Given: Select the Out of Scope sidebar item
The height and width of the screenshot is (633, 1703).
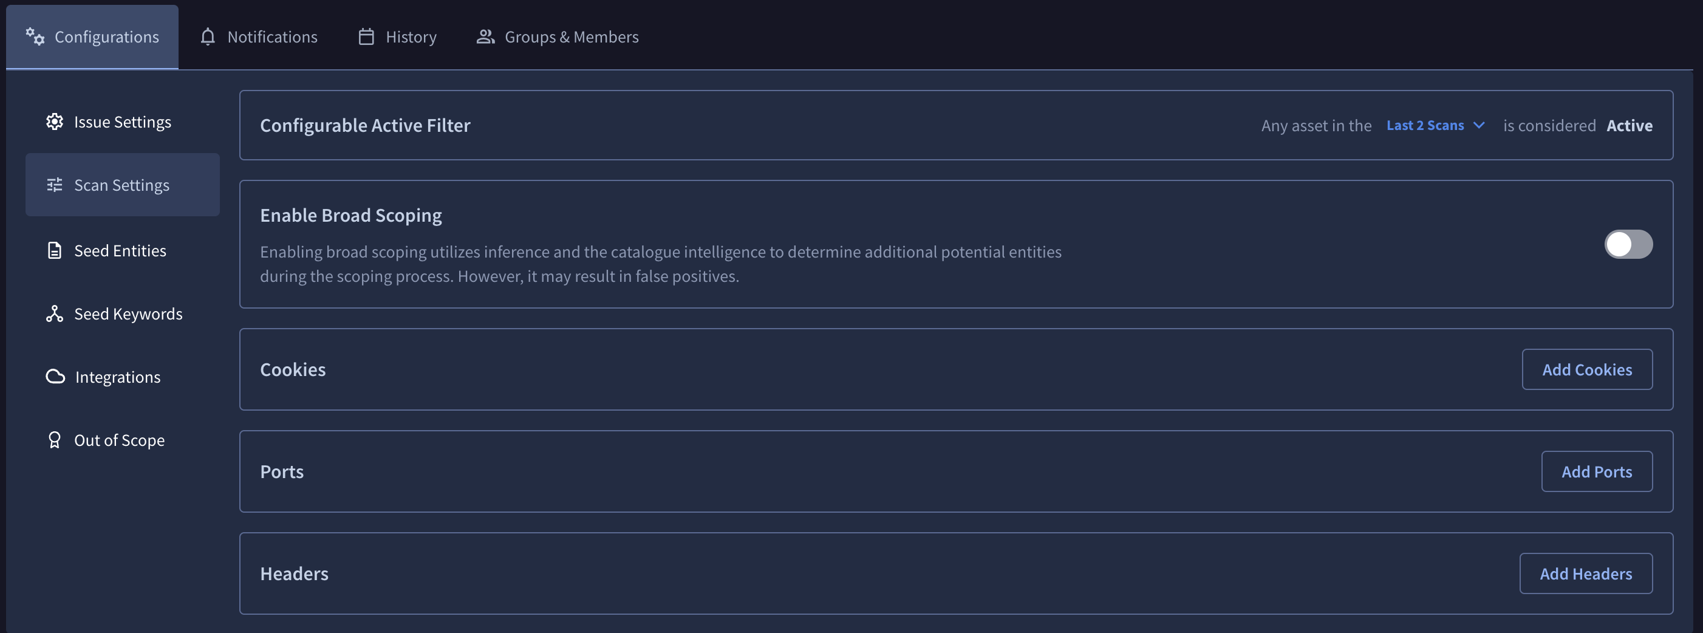Looking at the screenshot, I should coord(122,440).
